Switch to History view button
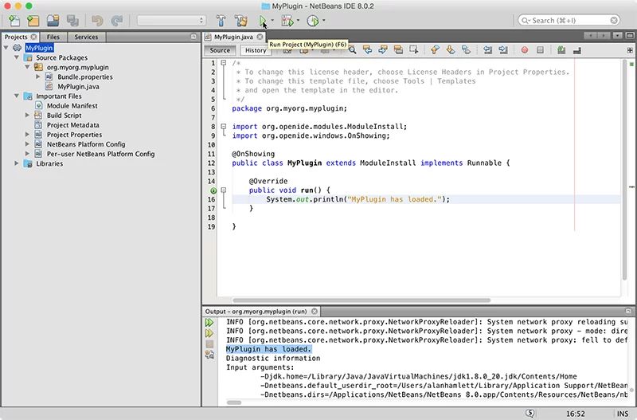Screen dimensions: 637x420 [256, 50]
